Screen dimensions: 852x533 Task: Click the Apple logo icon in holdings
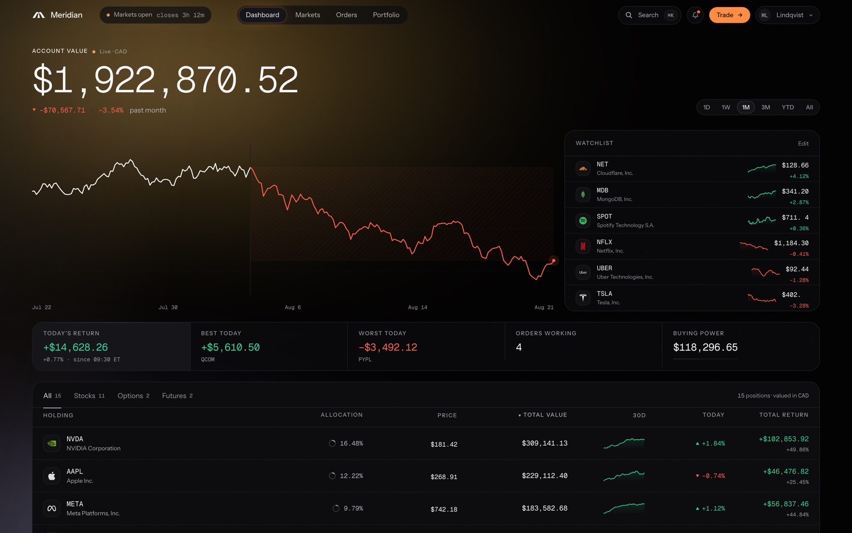click(x=52, y=476)
